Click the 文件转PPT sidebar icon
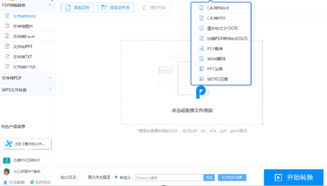This screenshot has height=186, width=327. point(7,46)
